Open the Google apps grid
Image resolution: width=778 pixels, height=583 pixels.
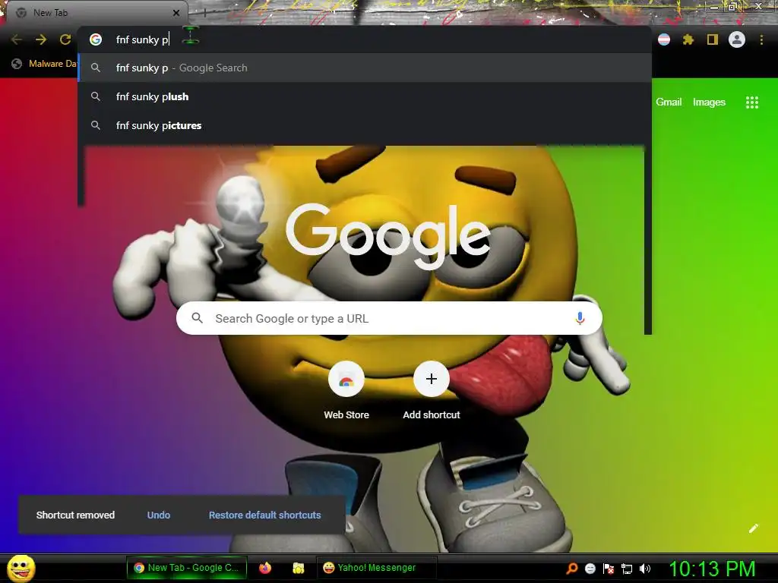[x=752, y=102]
